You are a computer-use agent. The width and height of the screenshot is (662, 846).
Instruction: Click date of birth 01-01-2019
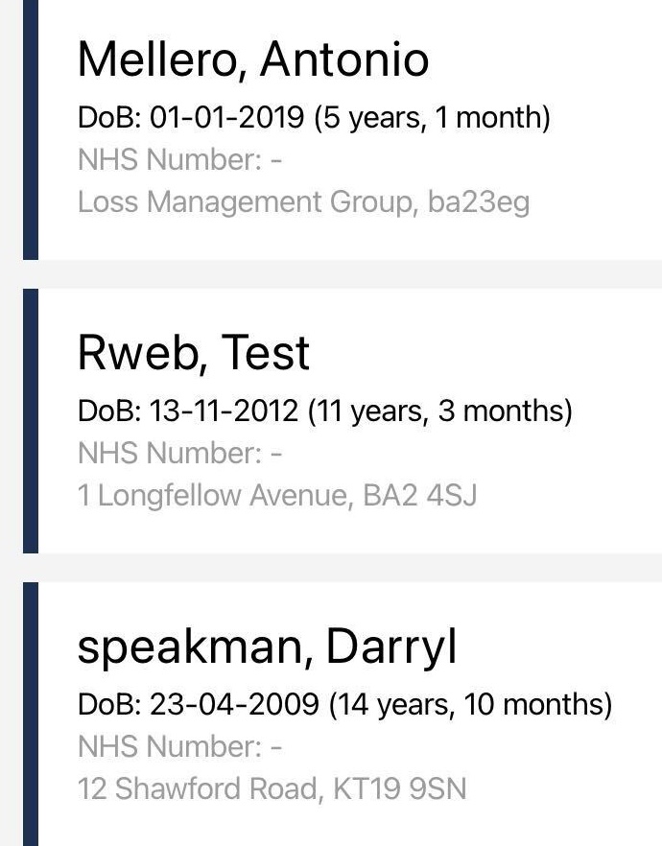225,118
